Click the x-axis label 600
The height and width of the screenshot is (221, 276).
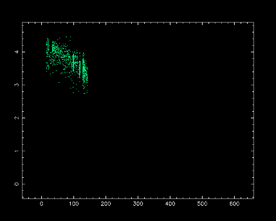click(x=234, y=204)
